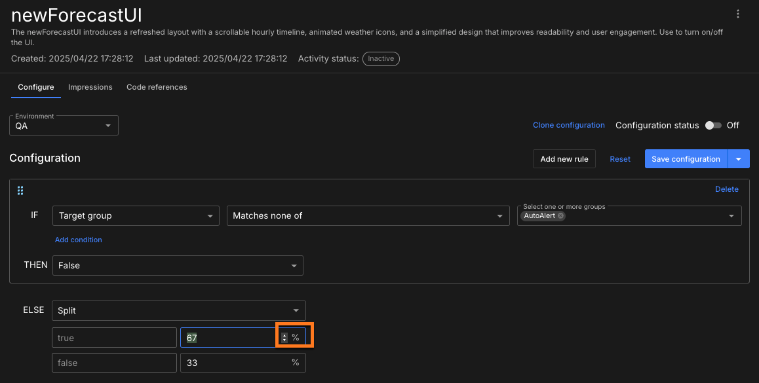Open the THEN False value dropdown
Viewport: 759px width, 383px height.
(178, 265)
